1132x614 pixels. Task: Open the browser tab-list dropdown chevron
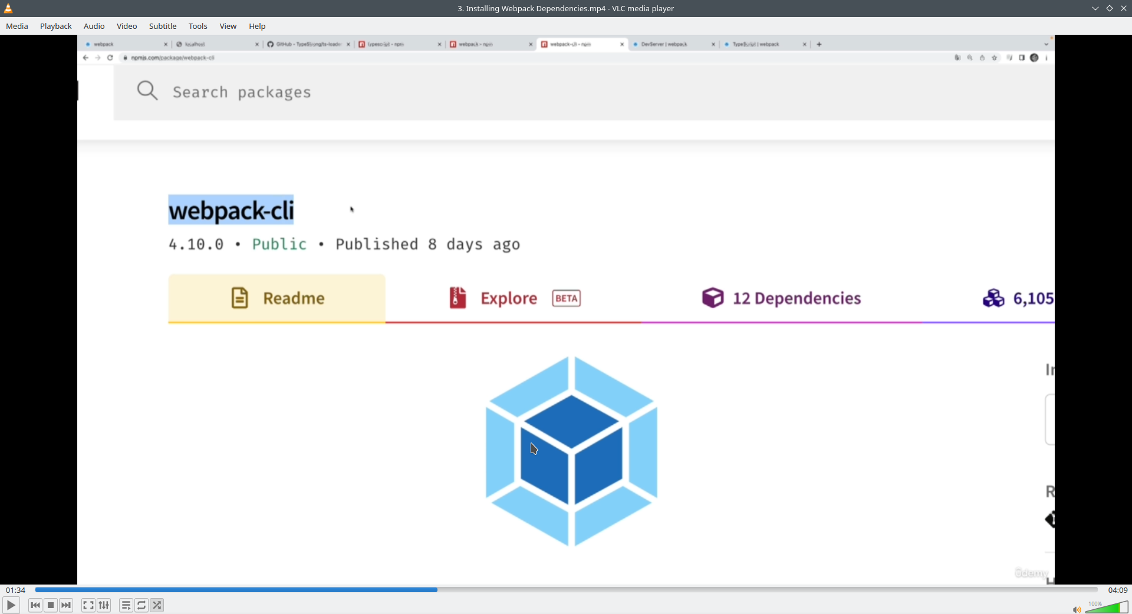(x=1047, y=44)
